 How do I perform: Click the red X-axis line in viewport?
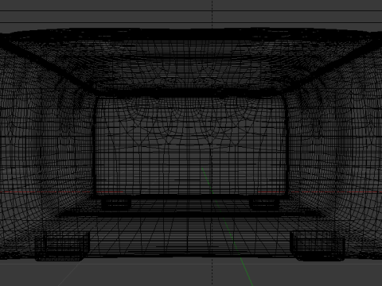(x=191, y=191)
